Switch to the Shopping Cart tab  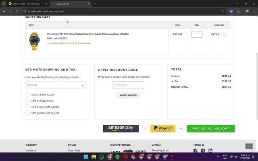point(70,4)
